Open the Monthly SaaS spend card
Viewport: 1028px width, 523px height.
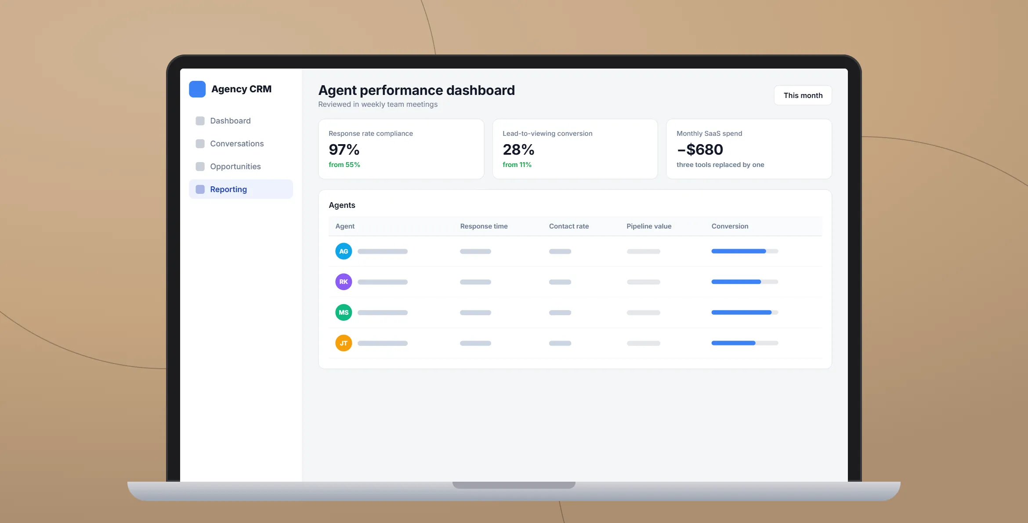[749, 149]
